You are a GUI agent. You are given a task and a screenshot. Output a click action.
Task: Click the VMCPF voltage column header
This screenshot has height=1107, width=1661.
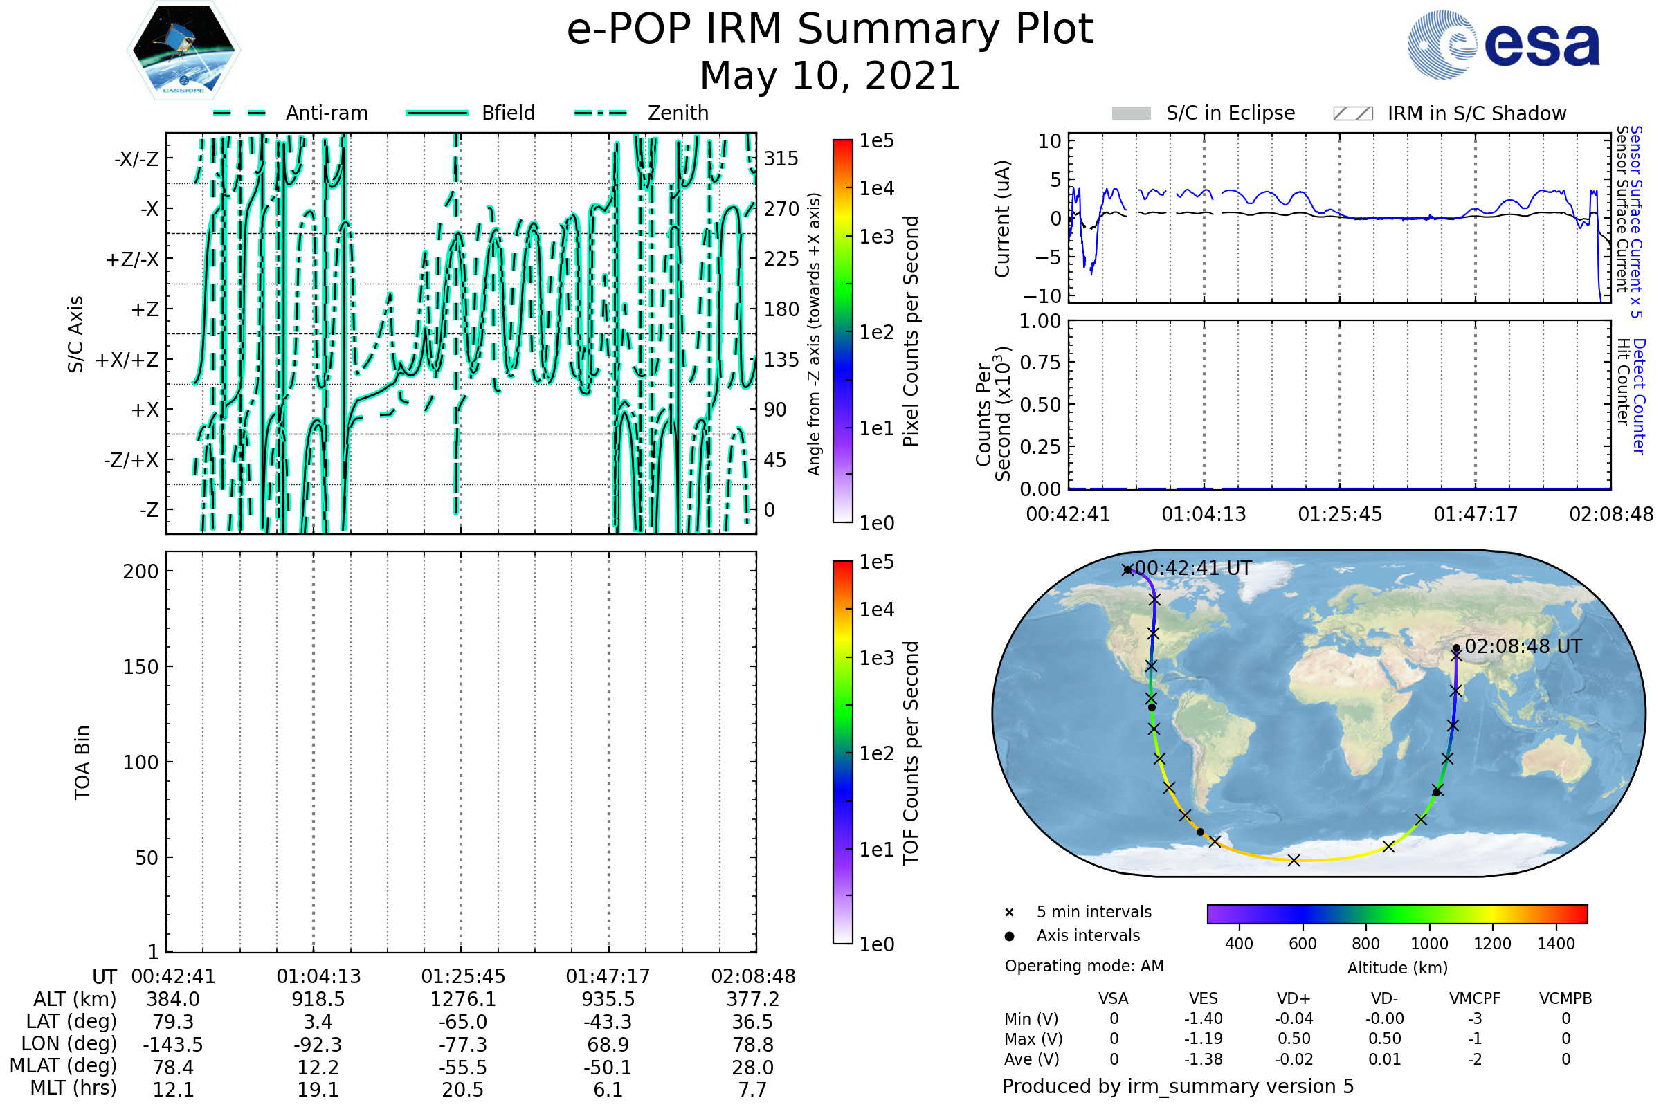(1475, 998)
